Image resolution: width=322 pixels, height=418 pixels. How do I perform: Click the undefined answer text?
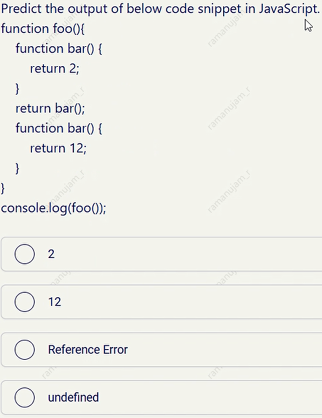tap(73, 397)
